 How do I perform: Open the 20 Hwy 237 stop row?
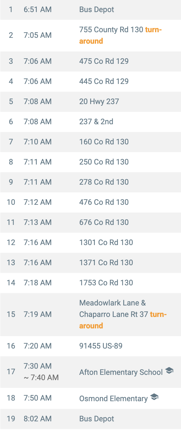point(90,101)
